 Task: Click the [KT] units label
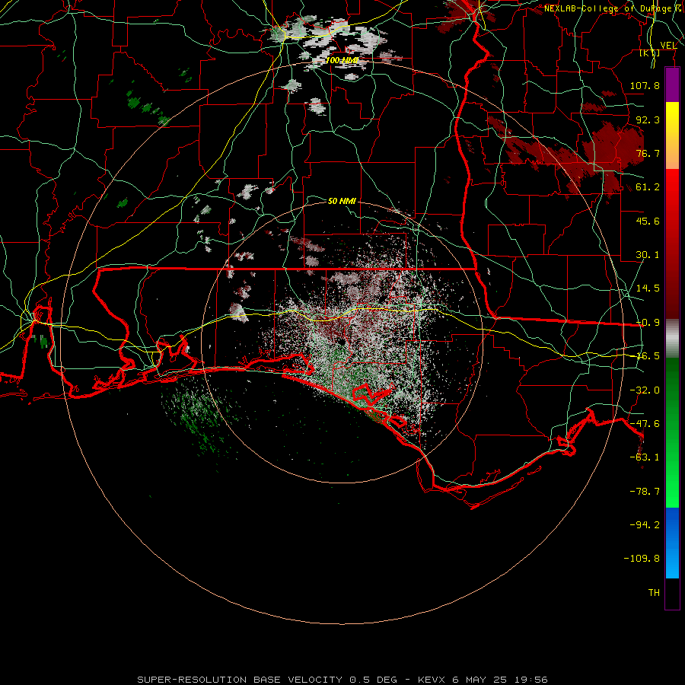[650, 53]
